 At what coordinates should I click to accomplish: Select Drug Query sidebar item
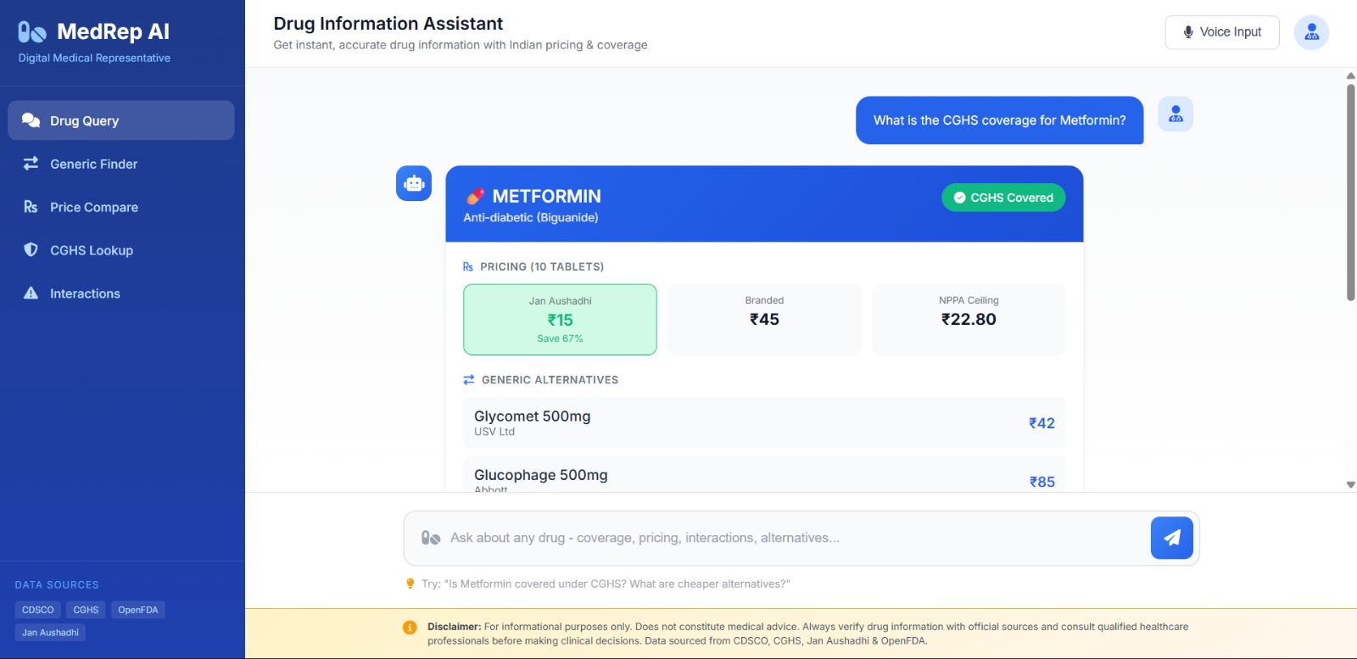[x=121, y=120]
